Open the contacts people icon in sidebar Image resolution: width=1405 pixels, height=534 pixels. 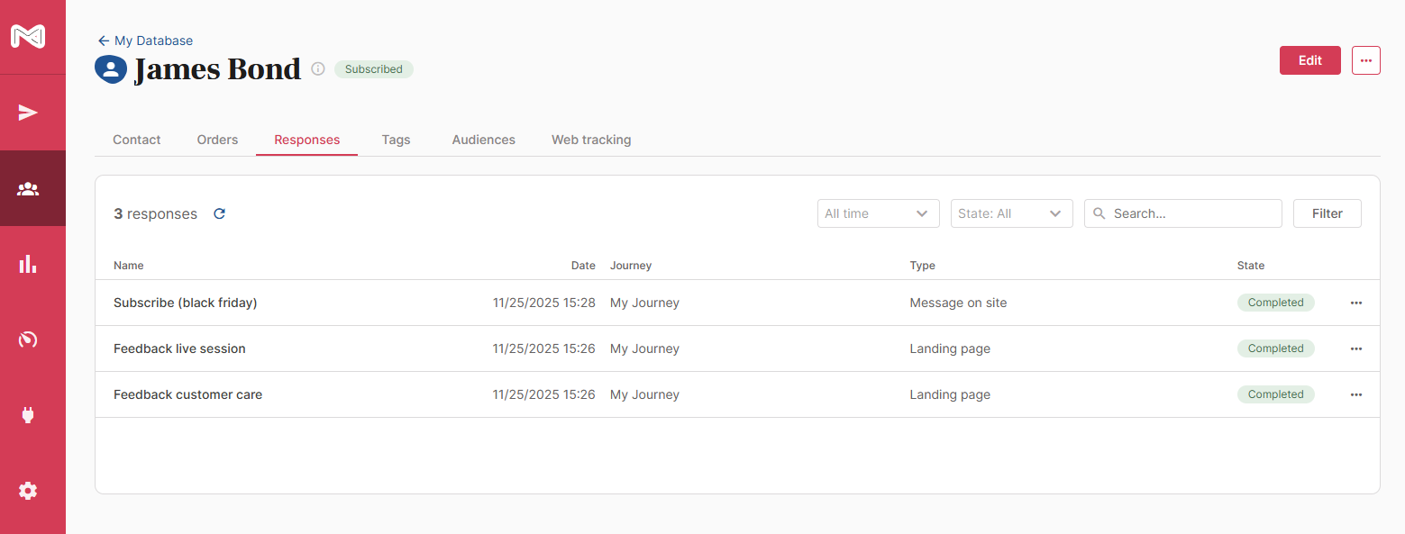[x=28, y=188]
